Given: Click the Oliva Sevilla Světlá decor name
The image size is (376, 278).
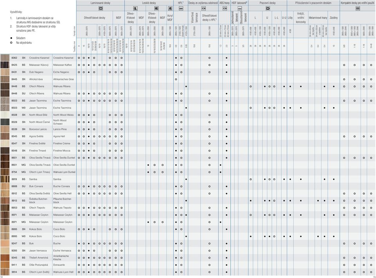Looking at the screenshot, I should tap(40, 193).
